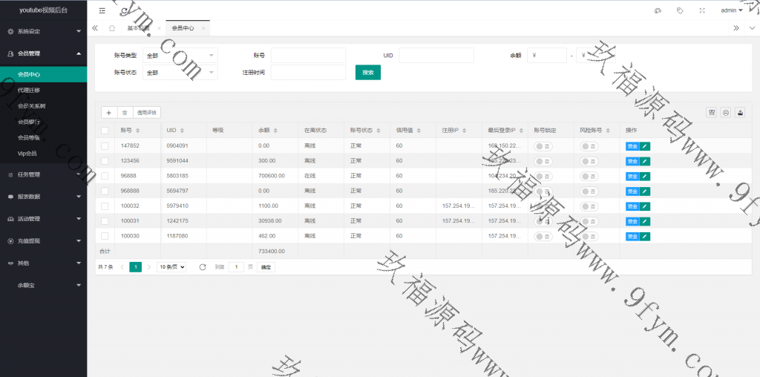Click the green 搜索 button

368,72
